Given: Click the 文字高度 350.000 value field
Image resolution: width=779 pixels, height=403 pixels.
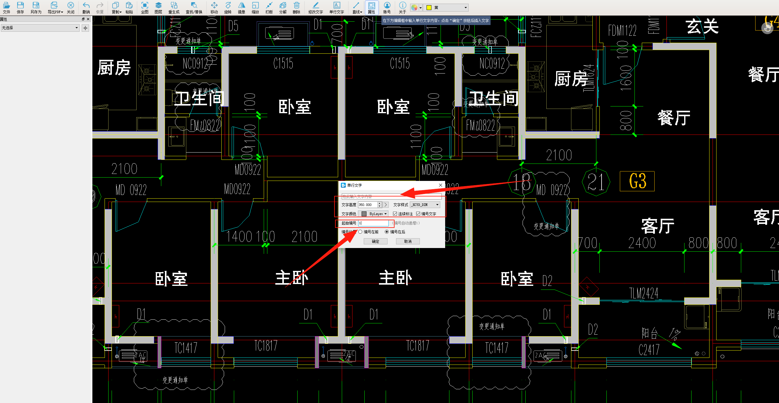Looking at the screenshot, I should pos(368,205).
